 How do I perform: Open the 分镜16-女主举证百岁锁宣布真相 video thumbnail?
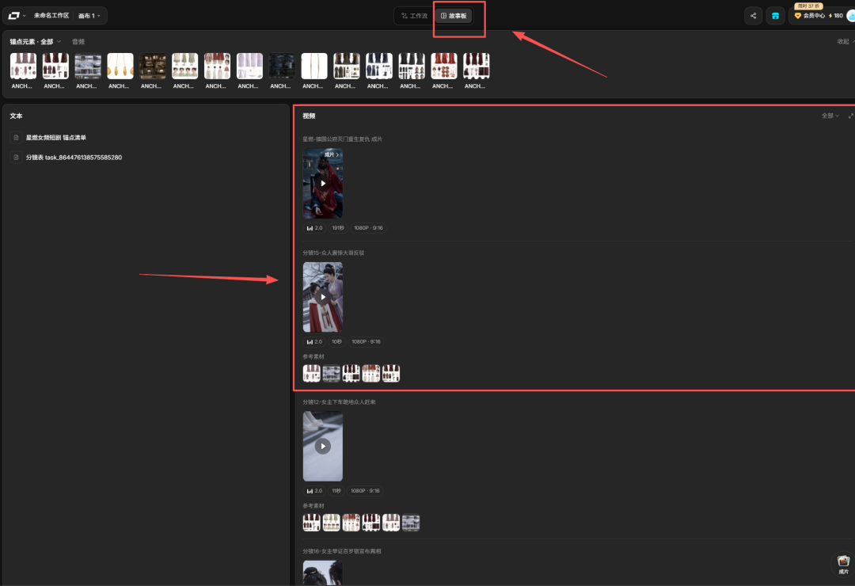[323, 573]
